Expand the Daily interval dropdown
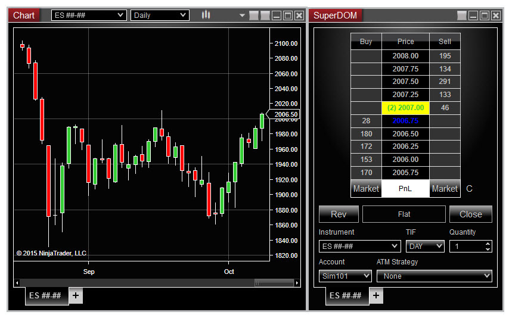509x318 pixels. click(x=159, y=15)
